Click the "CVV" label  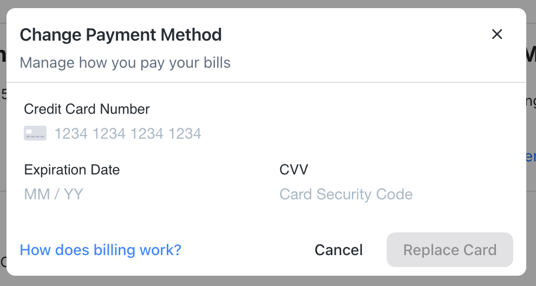294,170
